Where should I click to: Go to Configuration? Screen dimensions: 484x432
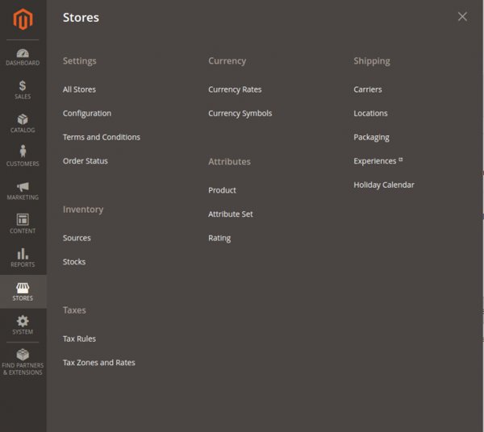click(87, 114)
